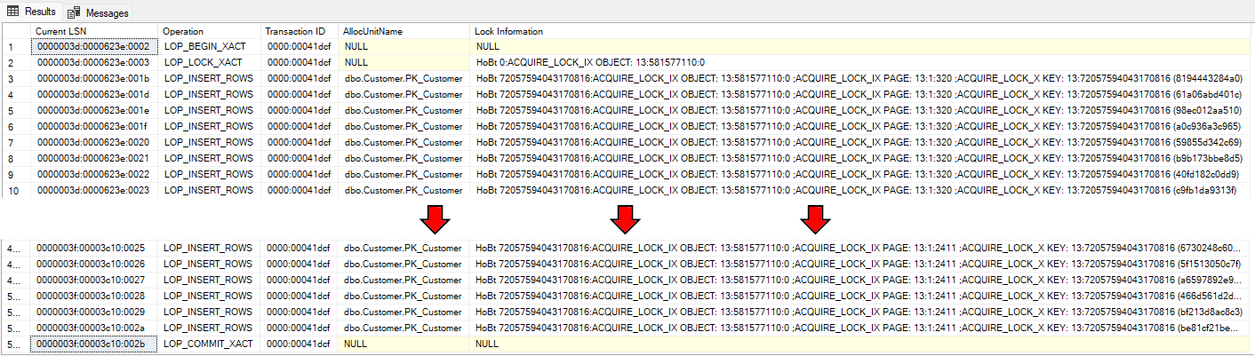Image resolution: width=1255 pixels, height=356 pixels.
Task: Click LSN cell 0000003d:0000623e:001d
Action: point(95,95)
